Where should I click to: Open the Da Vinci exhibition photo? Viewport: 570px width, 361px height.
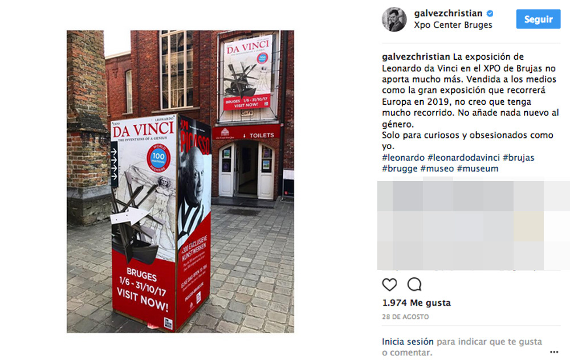tap(180, 182)
